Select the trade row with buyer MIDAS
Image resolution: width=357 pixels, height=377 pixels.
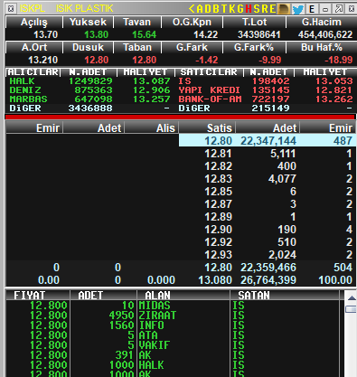[x=173, y=306]
